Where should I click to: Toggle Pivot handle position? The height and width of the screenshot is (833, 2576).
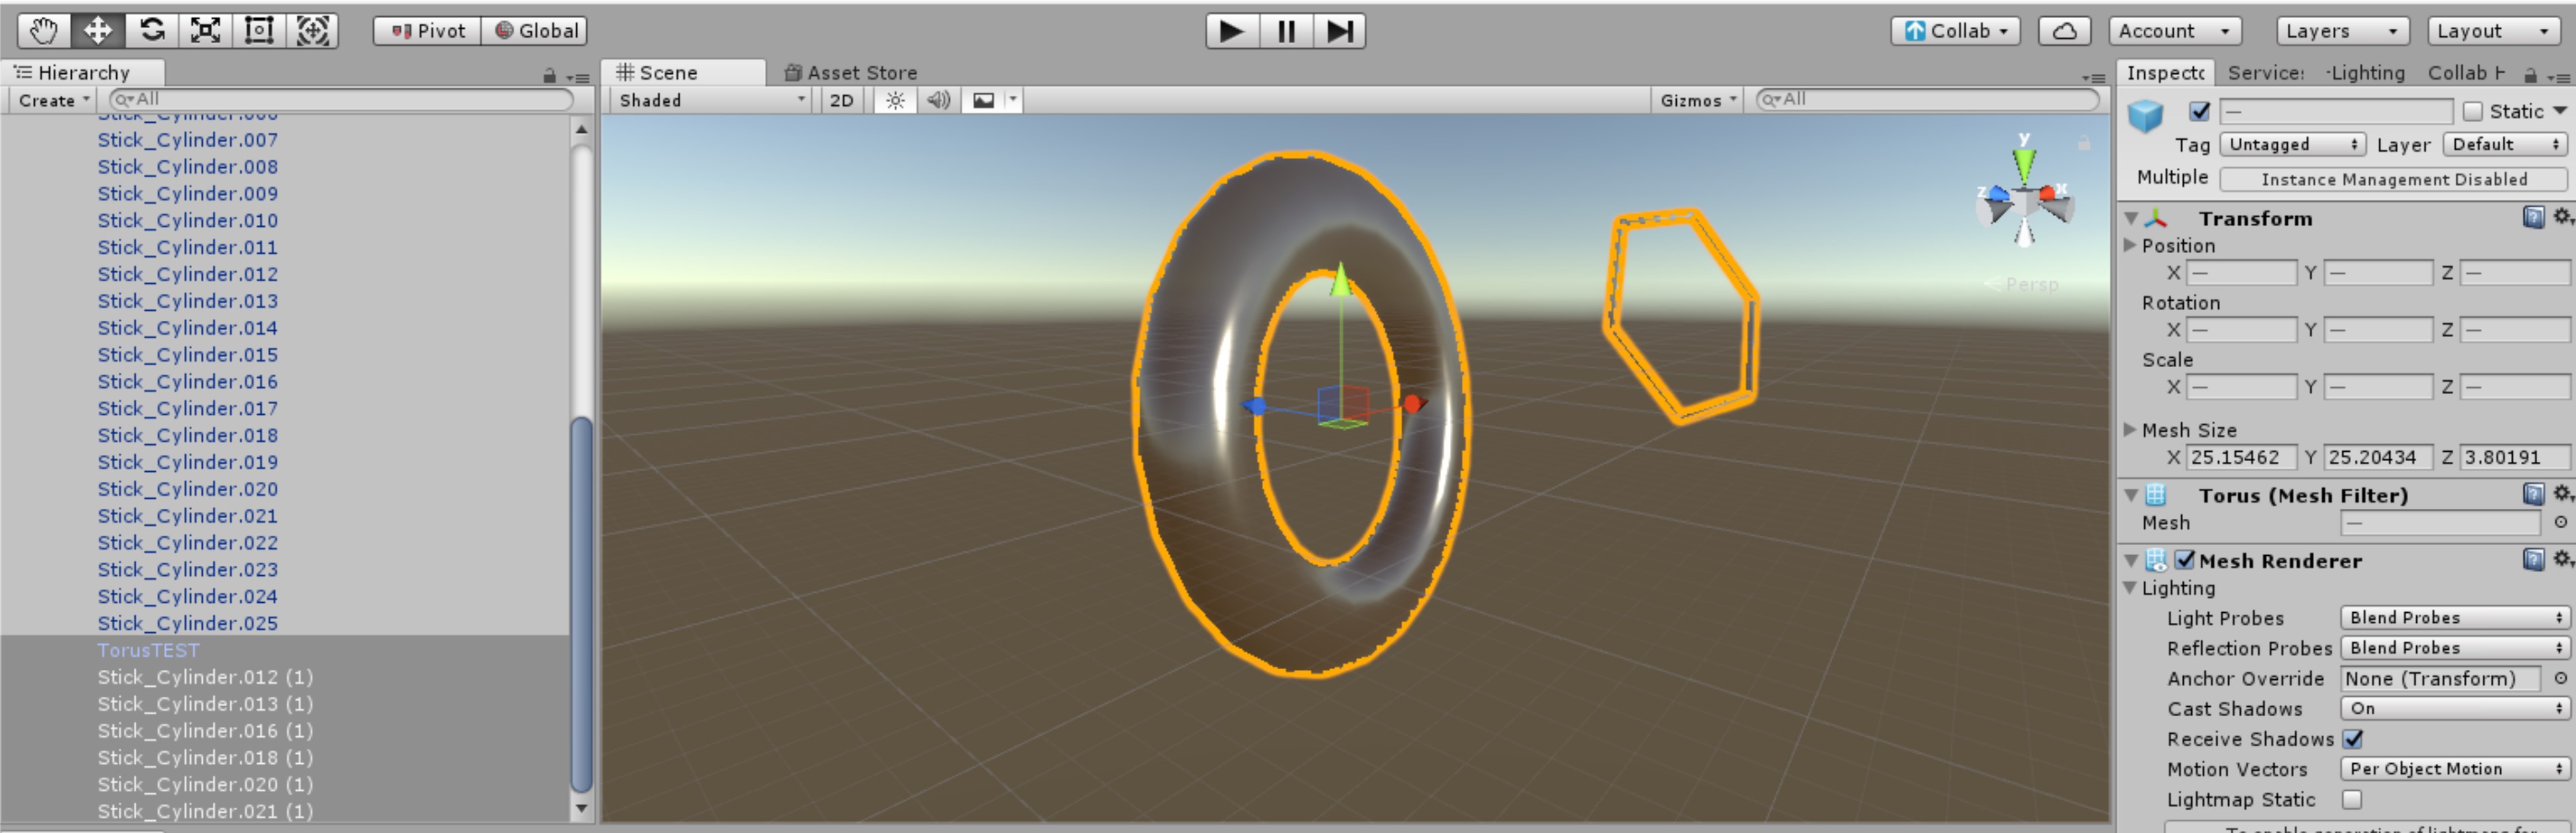coord(427,31)
